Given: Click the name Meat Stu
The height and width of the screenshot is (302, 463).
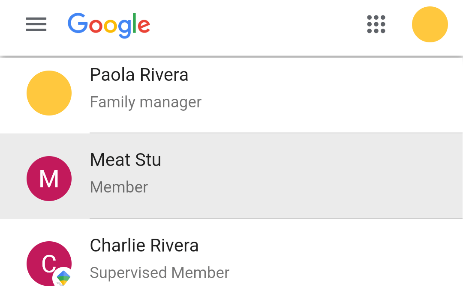Looking at the screenshot, I should coord(125,160).
